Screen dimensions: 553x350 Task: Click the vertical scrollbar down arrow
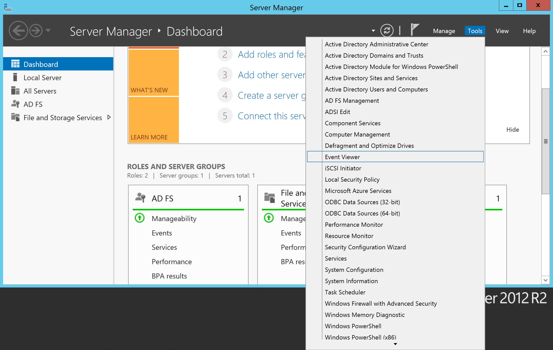click(x=546, y=280)
